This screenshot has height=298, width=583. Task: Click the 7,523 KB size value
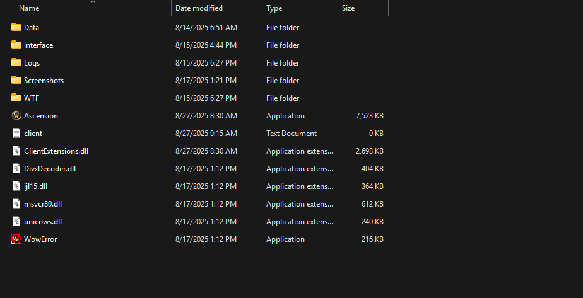point(369,116)
